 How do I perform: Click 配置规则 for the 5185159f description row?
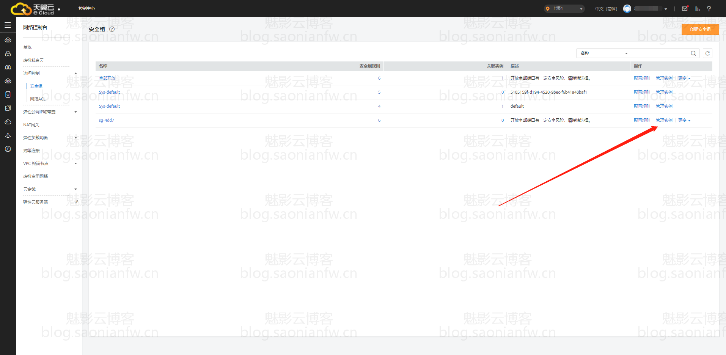tap(642, 92)
